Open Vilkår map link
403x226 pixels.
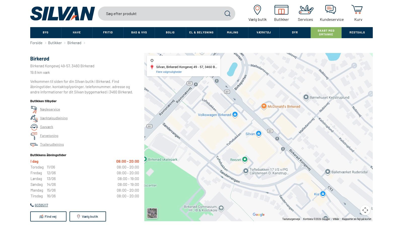[336, 219]
